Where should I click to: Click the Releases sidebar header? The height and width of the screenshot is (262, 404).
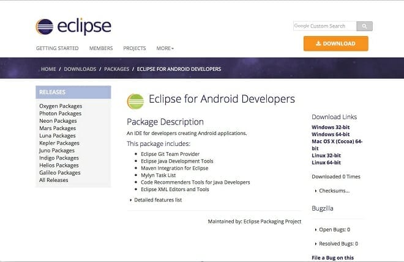point(73,92)
